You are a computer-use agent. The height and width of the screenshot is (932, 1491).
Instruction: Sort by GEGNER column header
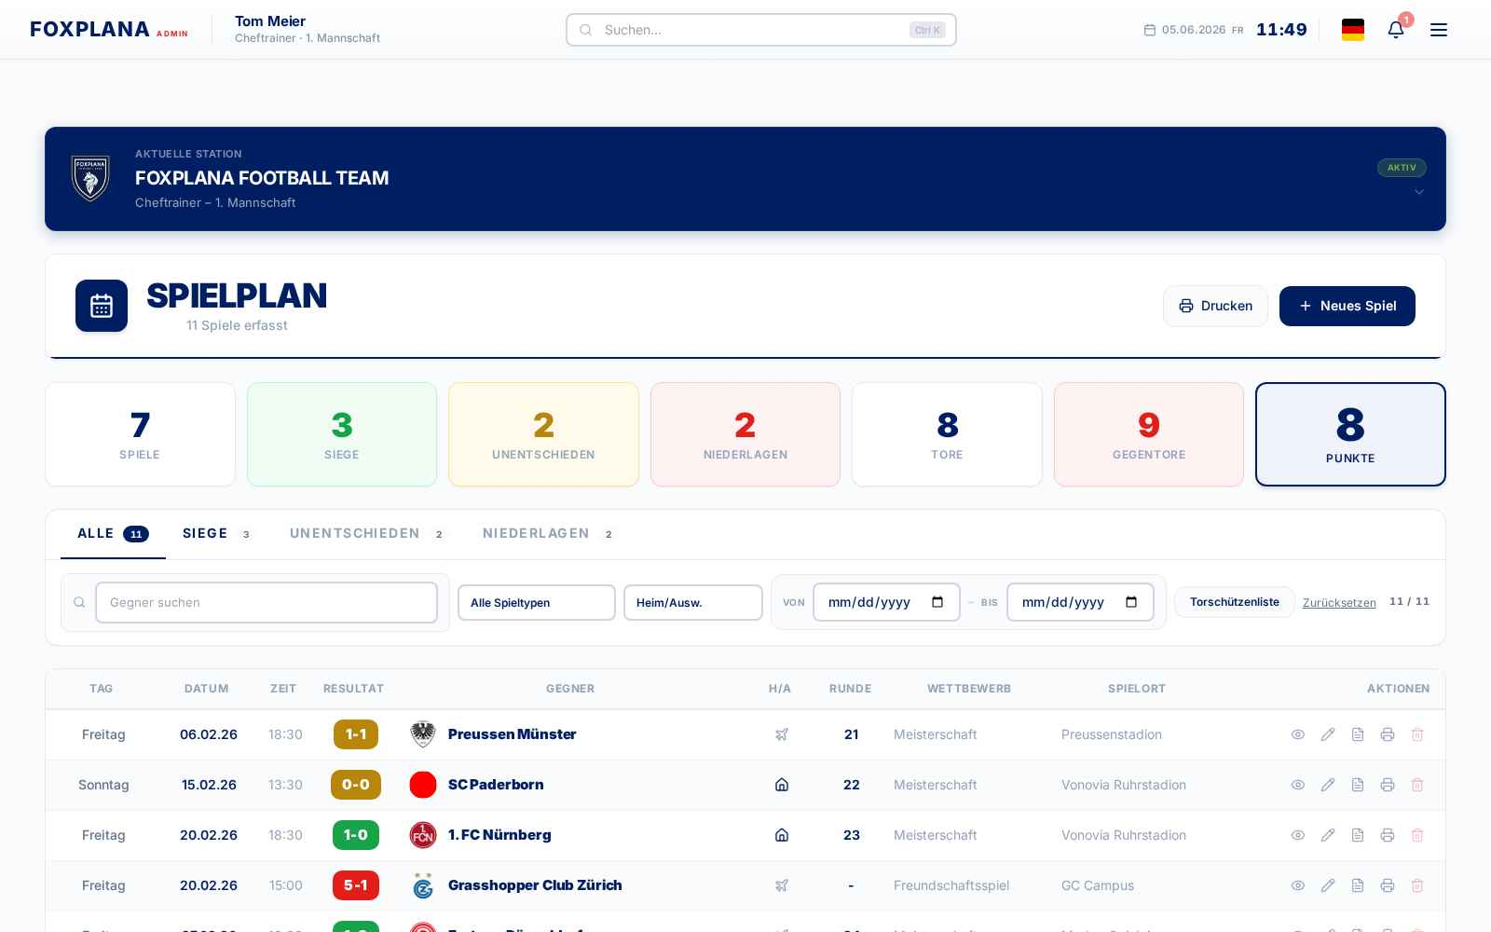pyautogui.click(x=570, y=689)
